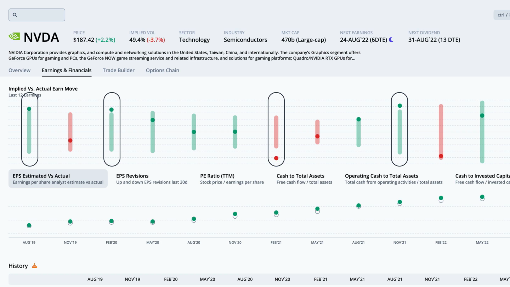Viewport: 510px width, 287px height.
Task: Click the search magnifier icon
Action: [x=15, y=15]
